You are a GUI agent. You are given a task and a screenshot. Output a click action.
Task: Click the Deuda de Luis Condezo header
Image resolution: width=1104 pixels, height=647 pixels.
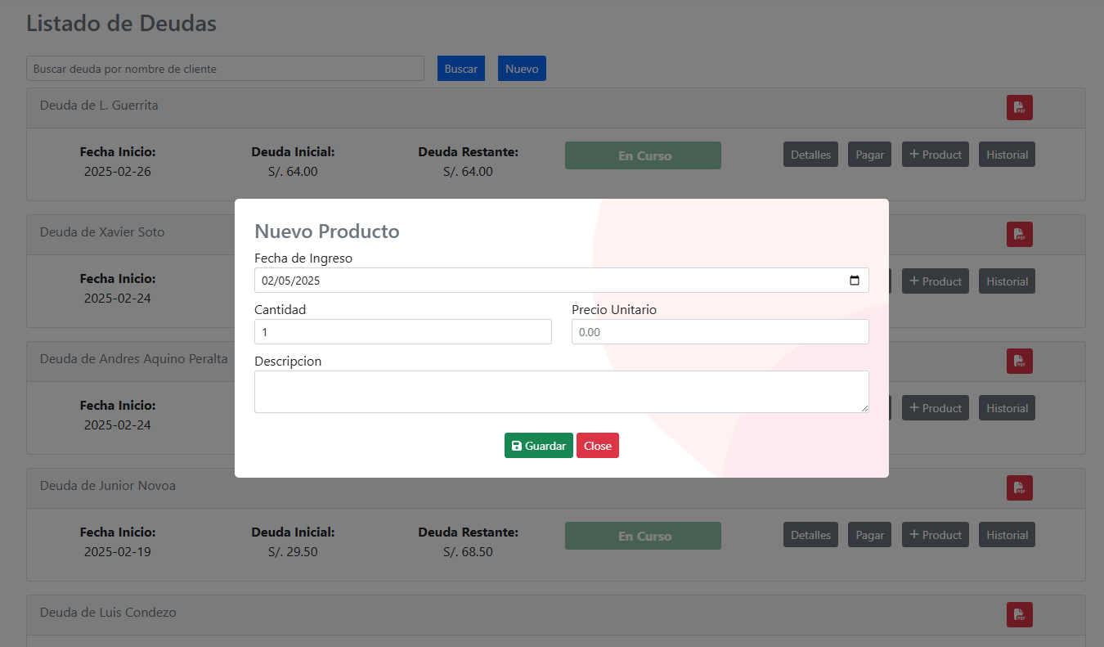[108, 613]
